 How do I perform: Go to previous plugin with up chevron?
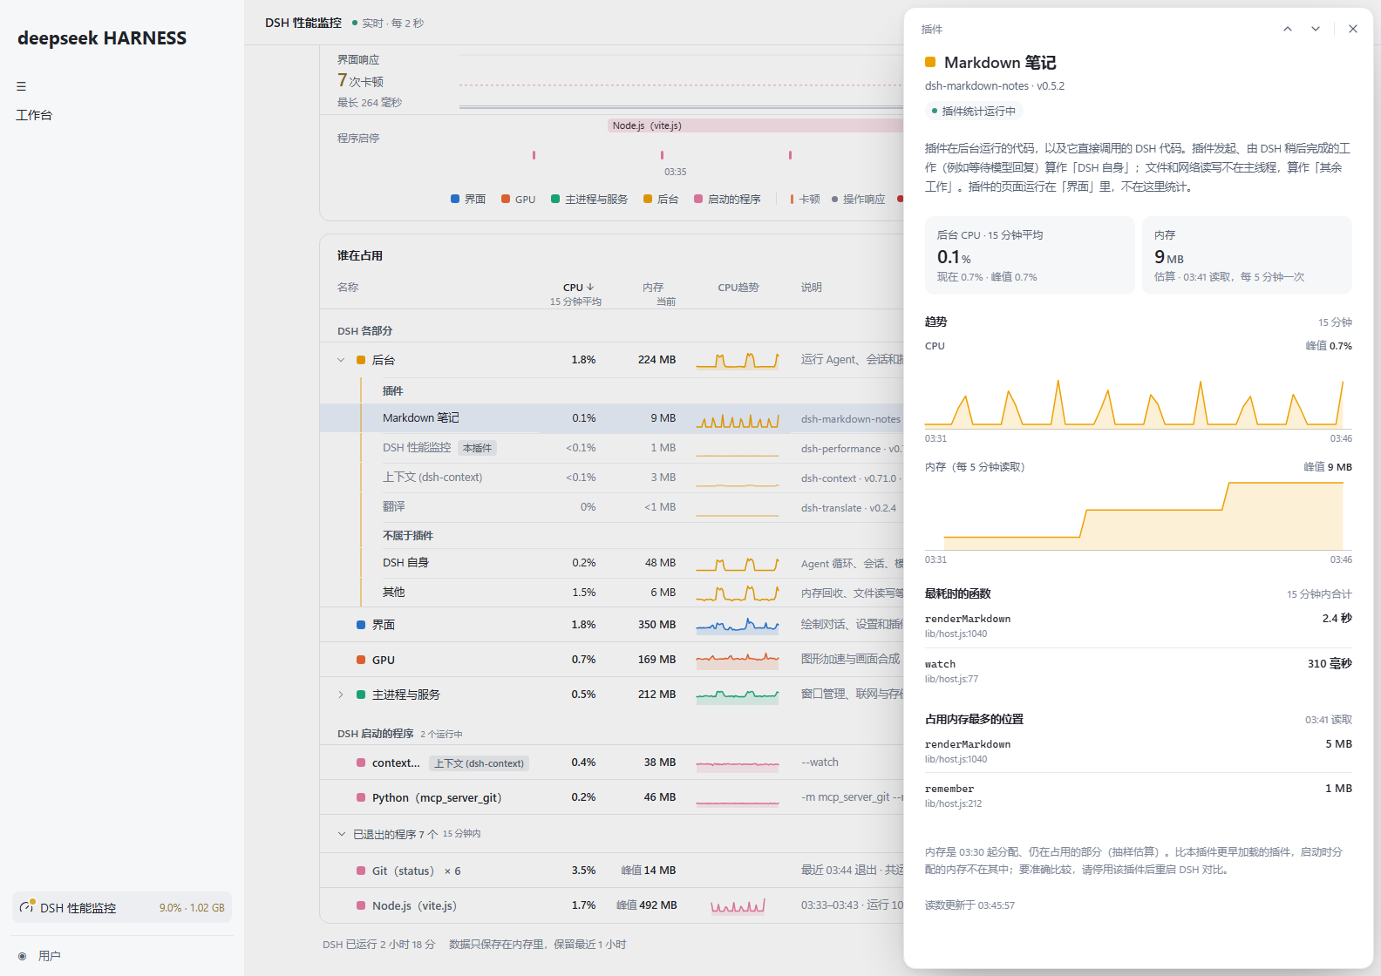1288,29
